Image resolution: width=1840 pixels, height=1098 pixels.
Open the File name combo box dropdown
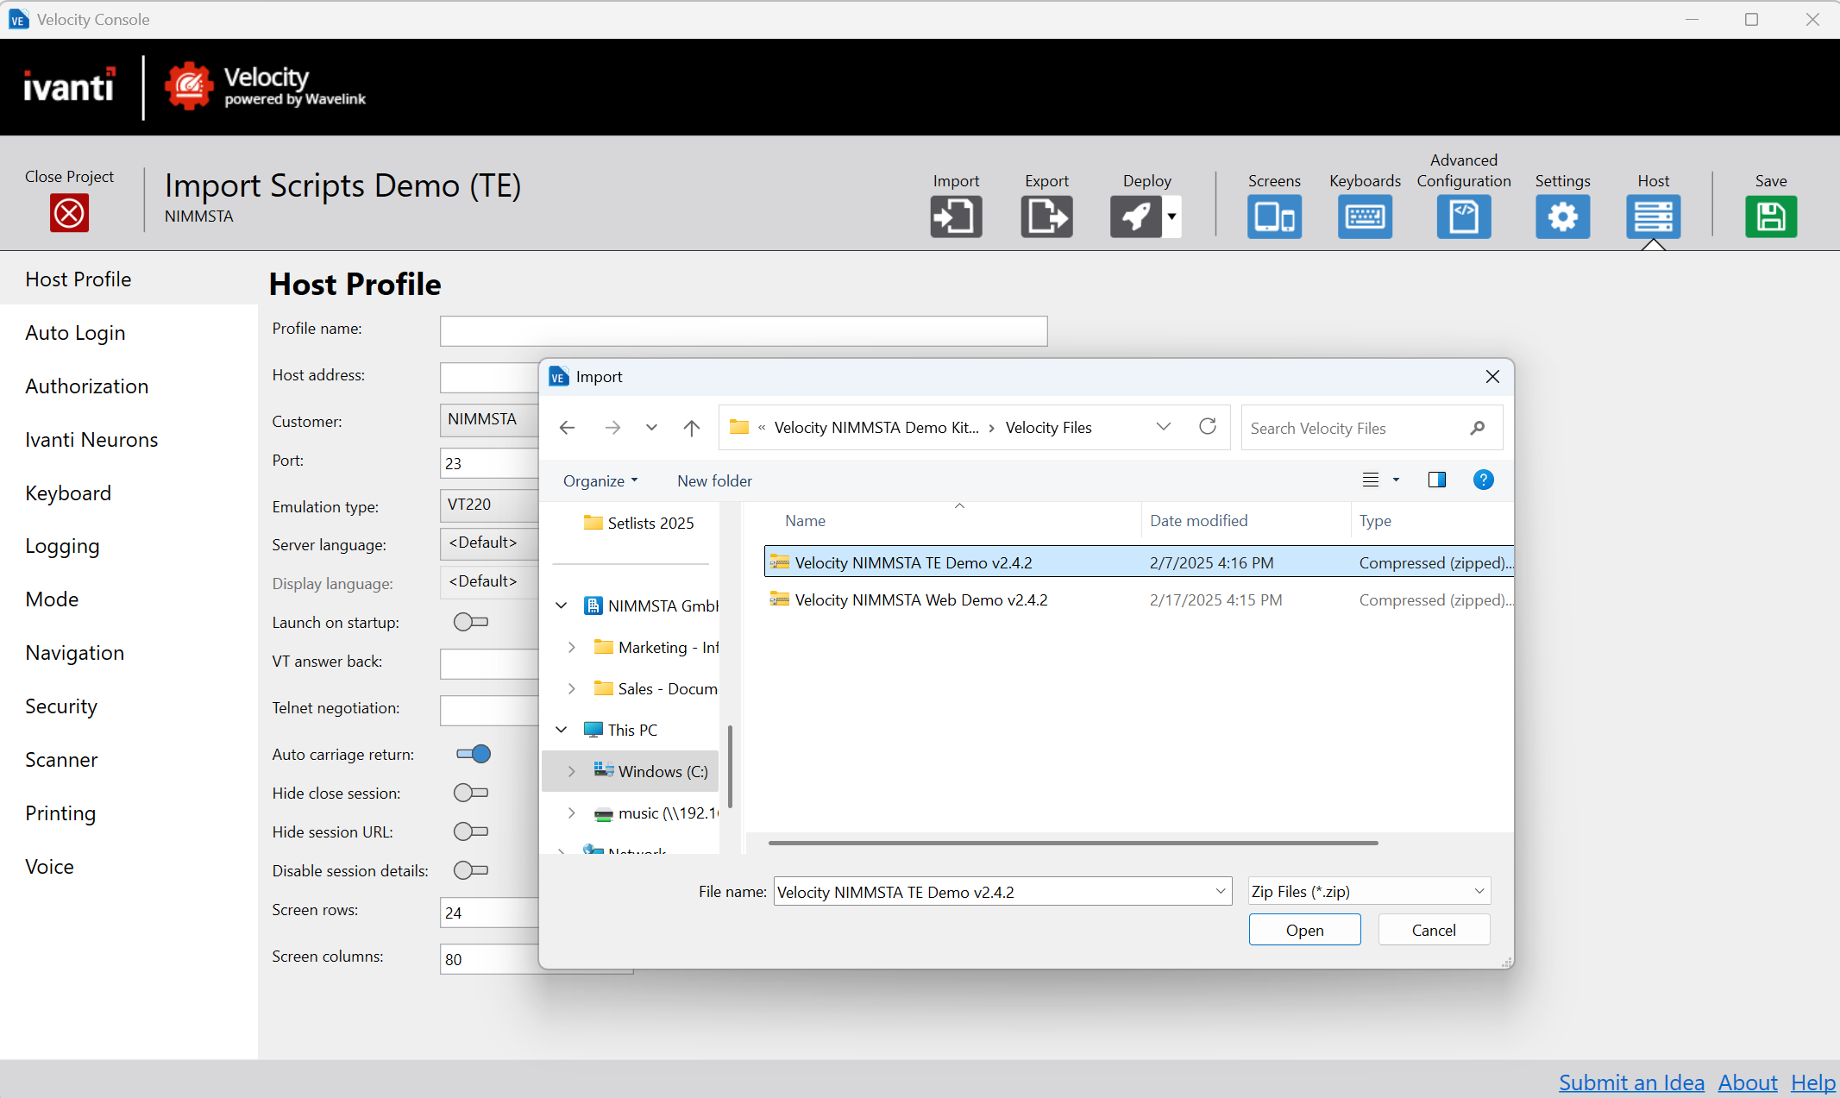(1220, 891)
